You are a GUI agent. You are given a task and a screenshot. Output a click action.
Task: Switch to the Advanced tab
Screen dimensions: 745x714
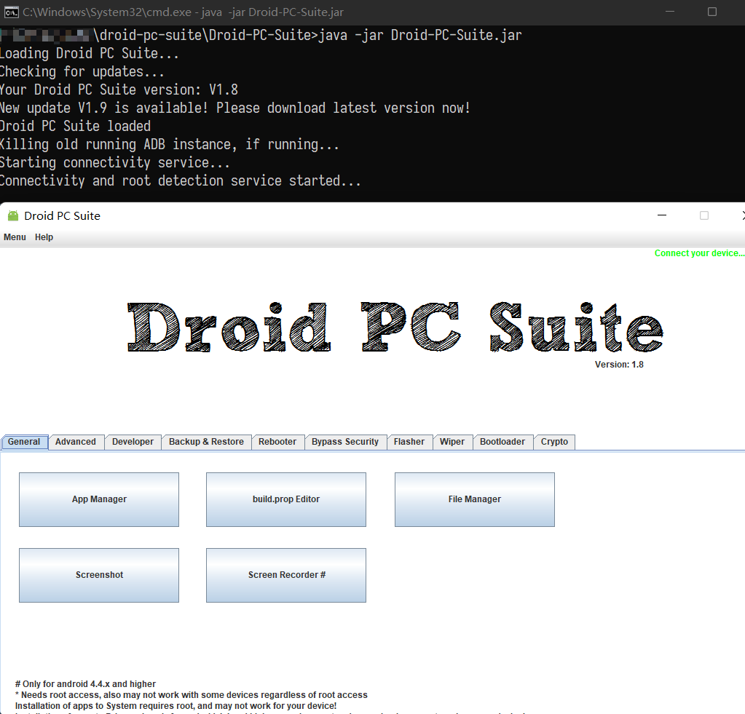click(76, 442)
